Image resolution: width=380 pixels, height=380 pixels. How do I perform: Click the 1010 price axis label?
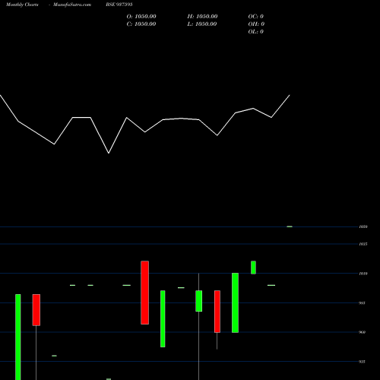pos(363,274)
